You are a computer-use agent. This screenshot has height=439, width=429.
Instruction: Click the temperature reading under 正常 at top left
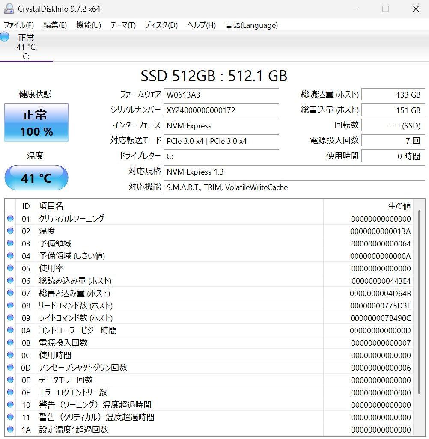coord(26,47)
